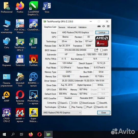Open the FurMark shortcut

(x=33, y=61)
